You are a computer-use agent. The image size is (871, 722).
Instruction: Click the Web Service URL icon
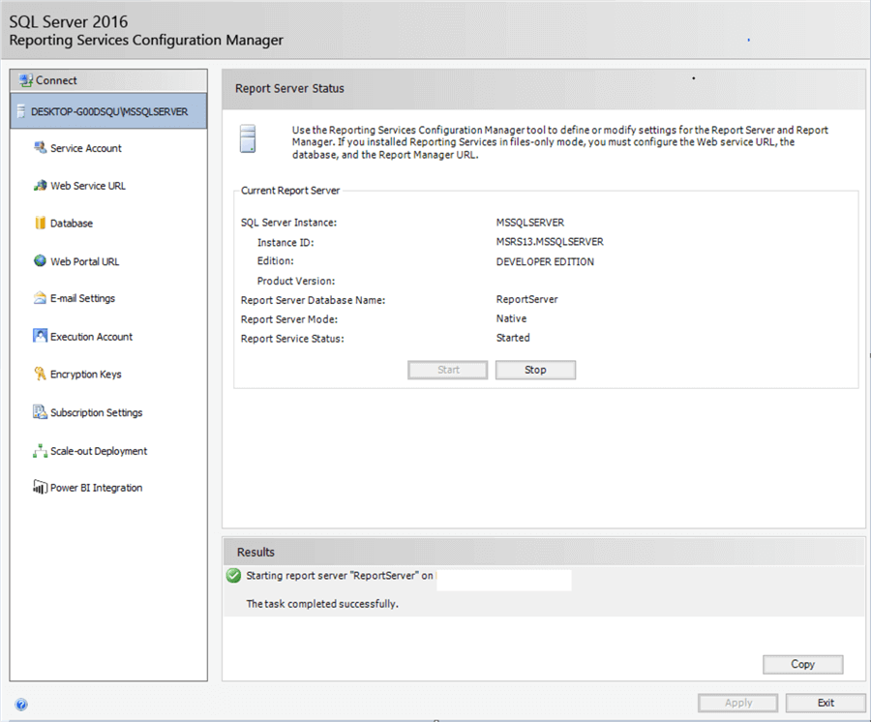(40, 186)
